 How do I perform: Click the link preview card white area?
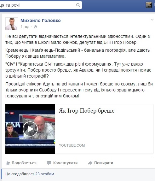pyautogui.click(x=104, y=129)
